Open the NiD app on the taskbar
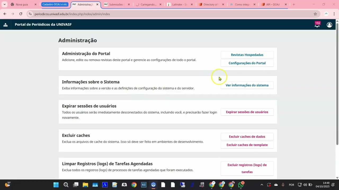This screenshot has width=339, height=190. pos(144,185)
